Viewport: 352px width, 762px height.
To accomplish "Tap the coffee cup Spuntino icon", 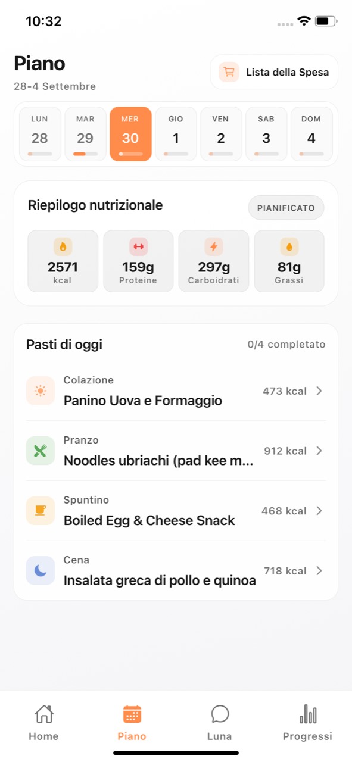I will pos(41,511).
